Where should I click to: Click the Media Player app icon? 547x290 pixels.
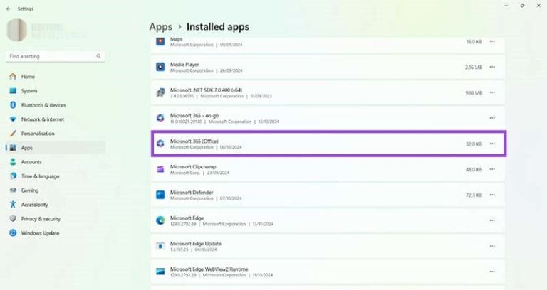[x=160, y=67]
